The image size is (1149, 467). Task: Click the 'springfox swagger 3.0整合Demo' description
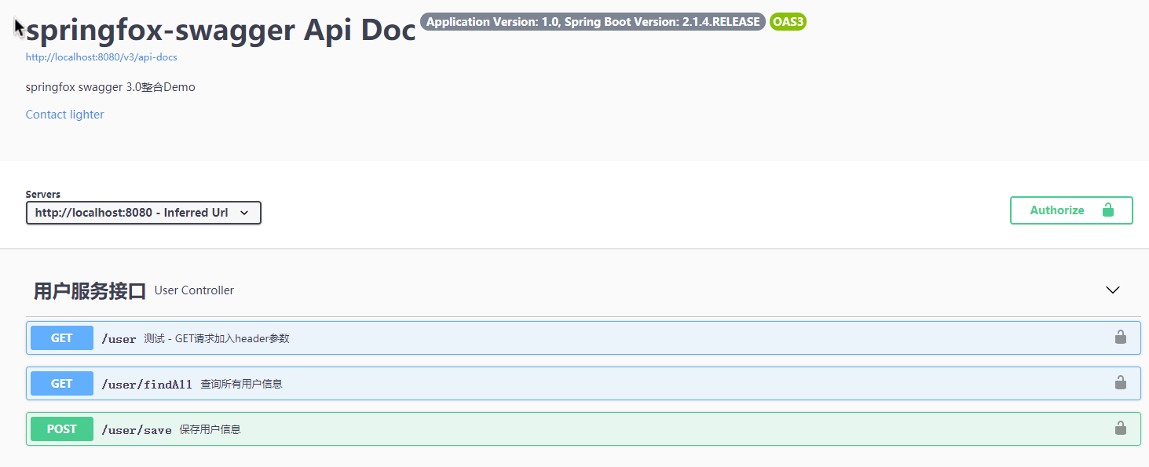pyautogui.click(x=110, y=87)
